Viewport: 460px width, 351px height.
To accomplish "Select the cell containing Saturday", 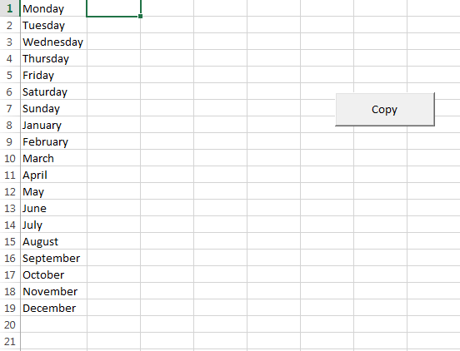I will (53, 91).
